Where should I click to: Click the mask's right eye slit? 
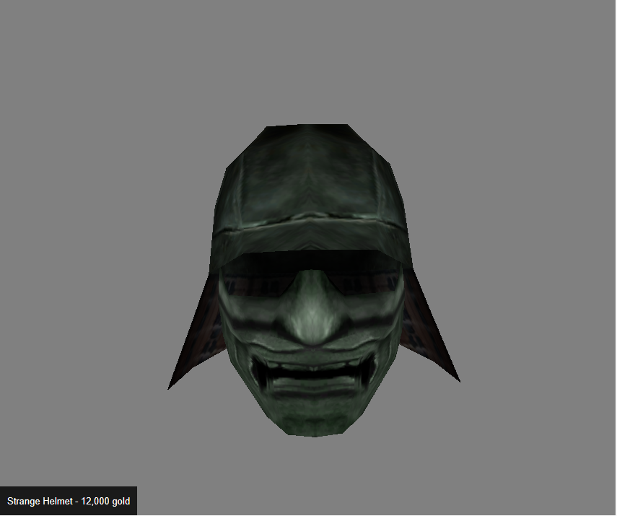point(364,287)
